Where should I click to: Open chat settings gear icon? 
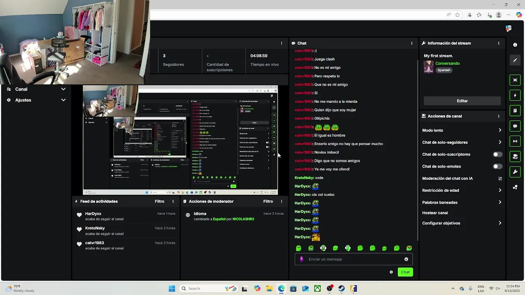(391, 272)
